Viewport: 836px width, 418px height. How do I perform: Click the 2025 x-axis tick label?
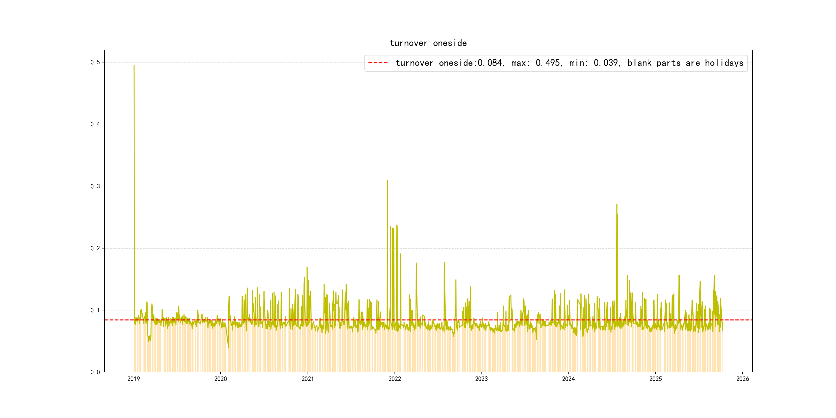coord(656,379)
